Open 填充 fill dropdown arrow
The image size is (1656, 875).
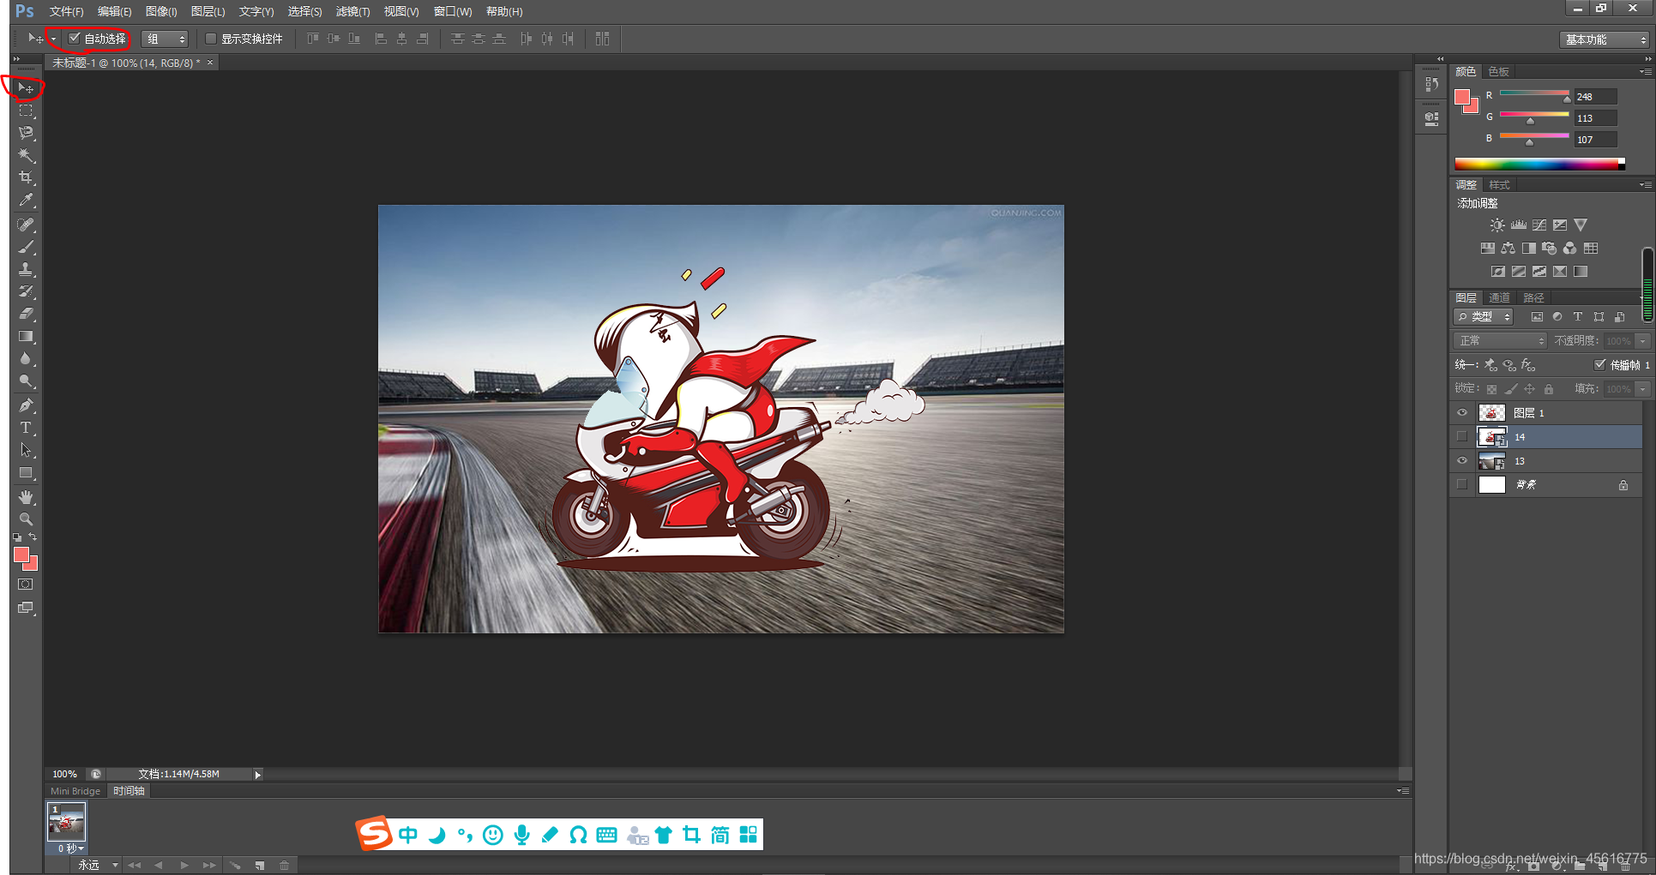[1643, 389]
